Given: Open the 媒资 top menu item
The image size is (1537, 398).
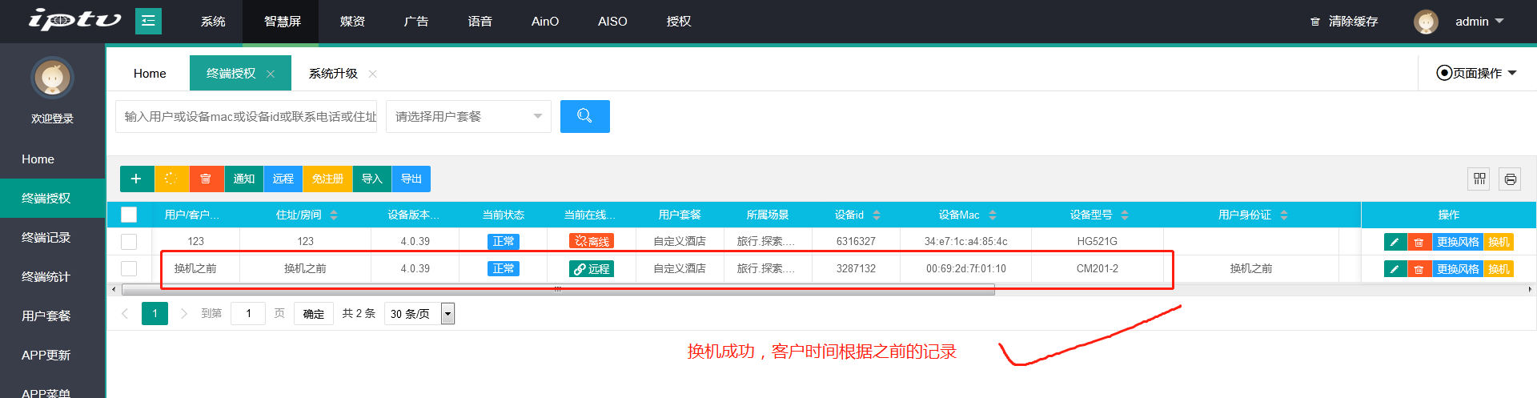Looking at the screenshot, I should pyautogui.click(x=352, y=21).
